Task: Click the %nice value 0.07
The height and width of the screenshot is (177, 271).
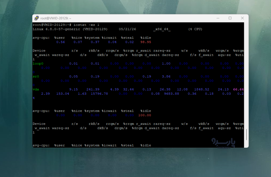Action: pyautogui.click(x=78, y=42)
